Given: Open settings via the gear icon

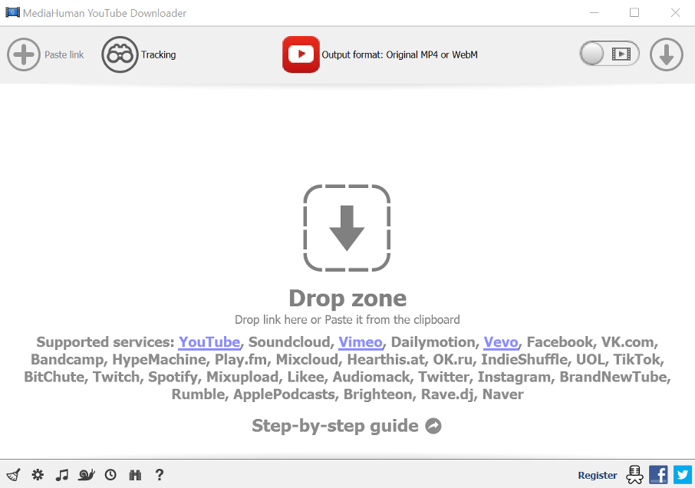Looking at the screenshot, I should point(38,475).
